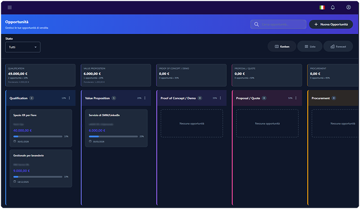The width and height of the screenshot is (360, 209).
Task: Open Proposal / Quote column options
Action: [296, 98]
